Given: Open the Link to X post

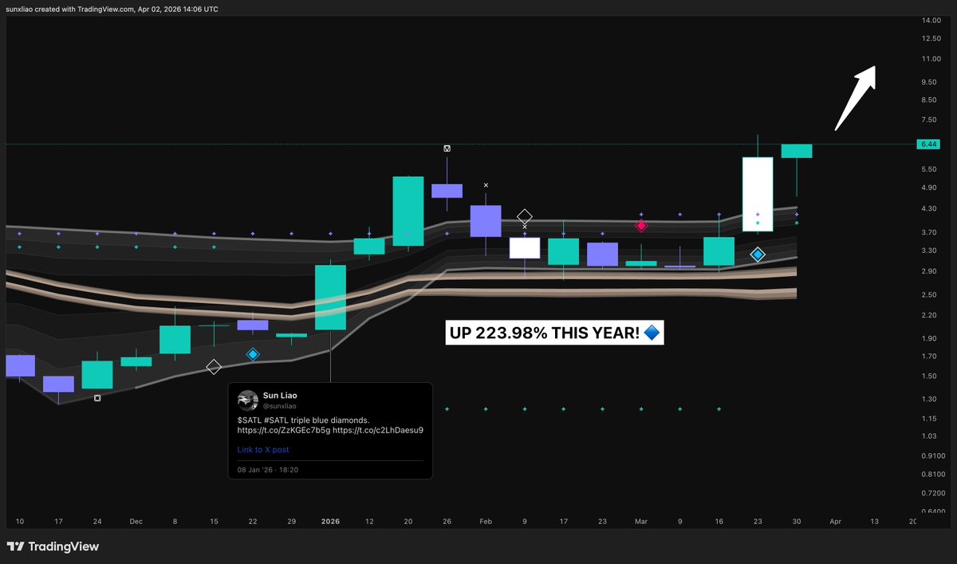Looking at the screenshot, I should pos(263,450).
